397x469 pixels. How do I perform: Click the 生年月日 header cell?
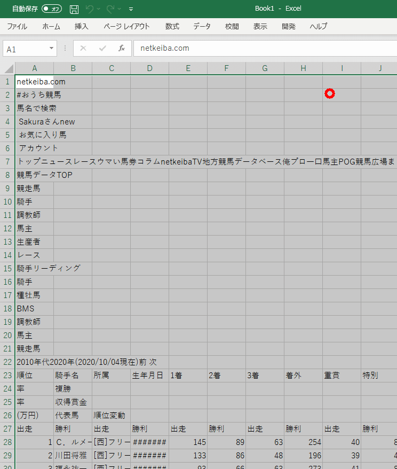tap(149, 376)
